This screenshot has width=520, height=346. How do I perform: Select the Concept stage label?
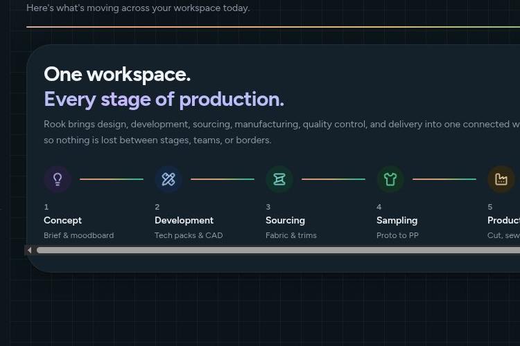pyautogui.click(x=62, y=220)
